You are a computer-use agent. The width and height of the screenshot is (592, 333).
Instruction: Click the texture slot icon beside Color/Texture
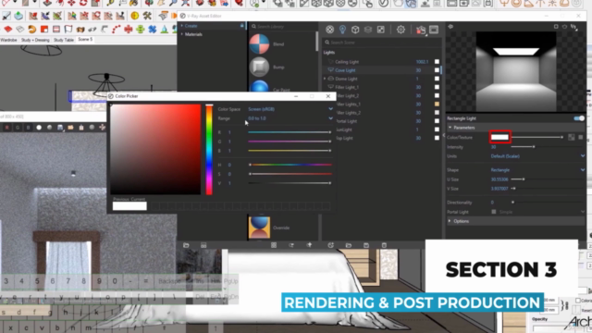click(x=572, y=137)
